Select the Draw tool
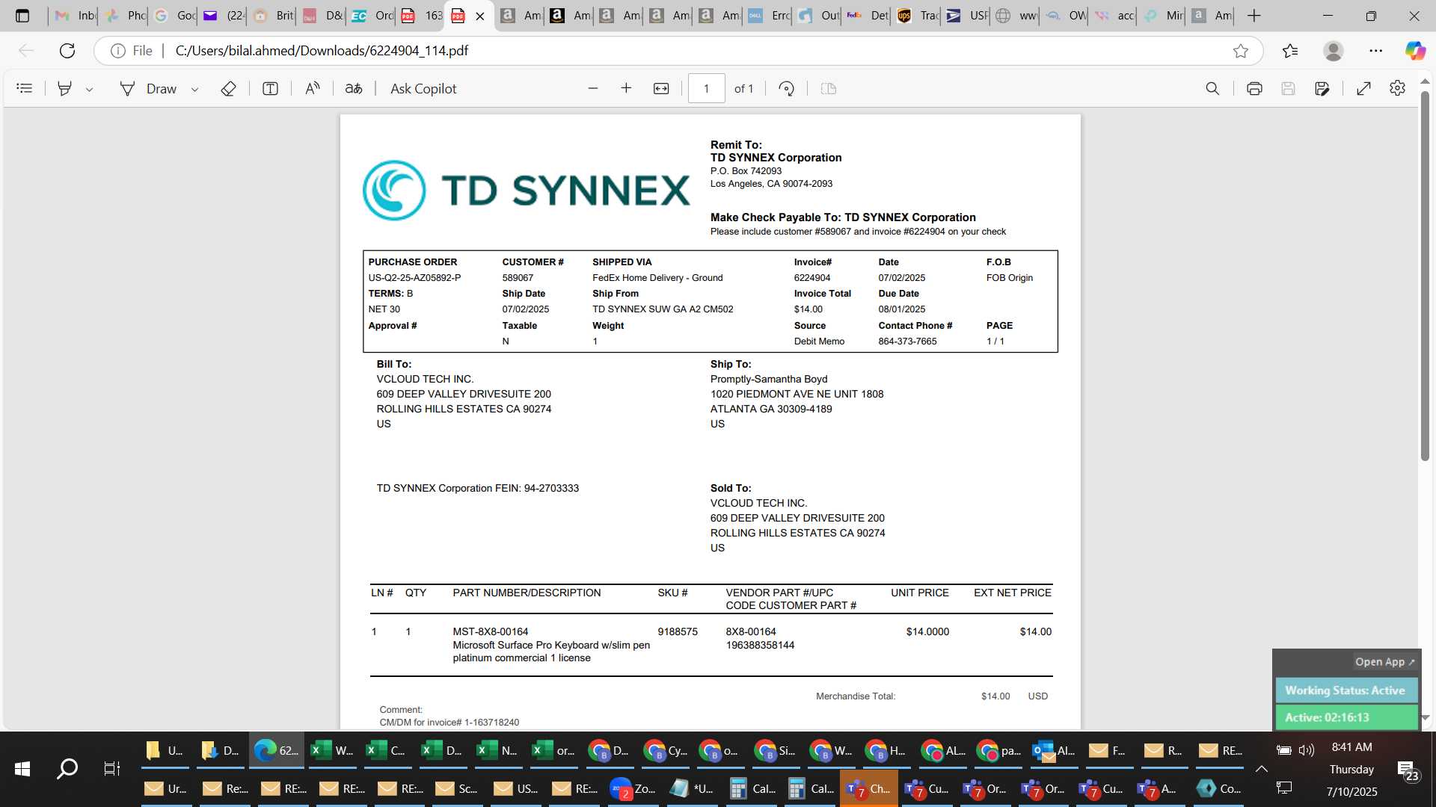Viewport: 1436px width, 807px height. coord(148,88)
